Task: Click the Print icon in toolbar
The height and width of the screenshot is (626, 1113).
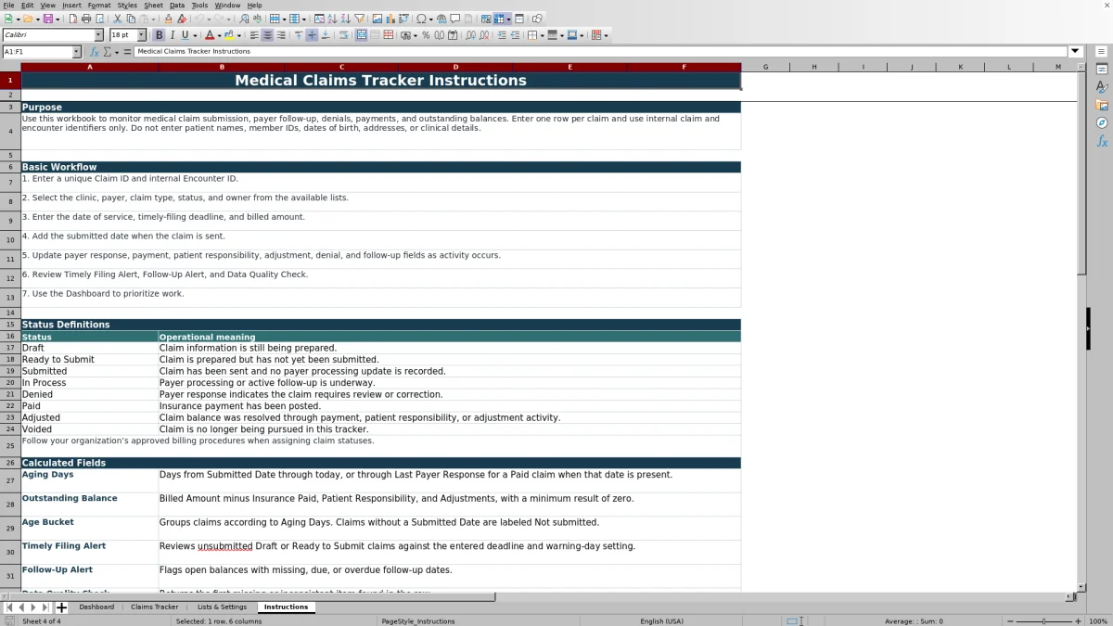Action: coord(85,19)
